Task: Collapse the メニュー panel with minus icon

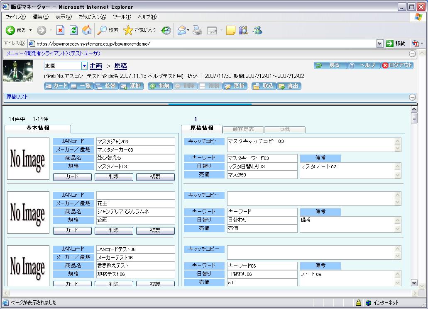Action: click(x=412, y=54)
